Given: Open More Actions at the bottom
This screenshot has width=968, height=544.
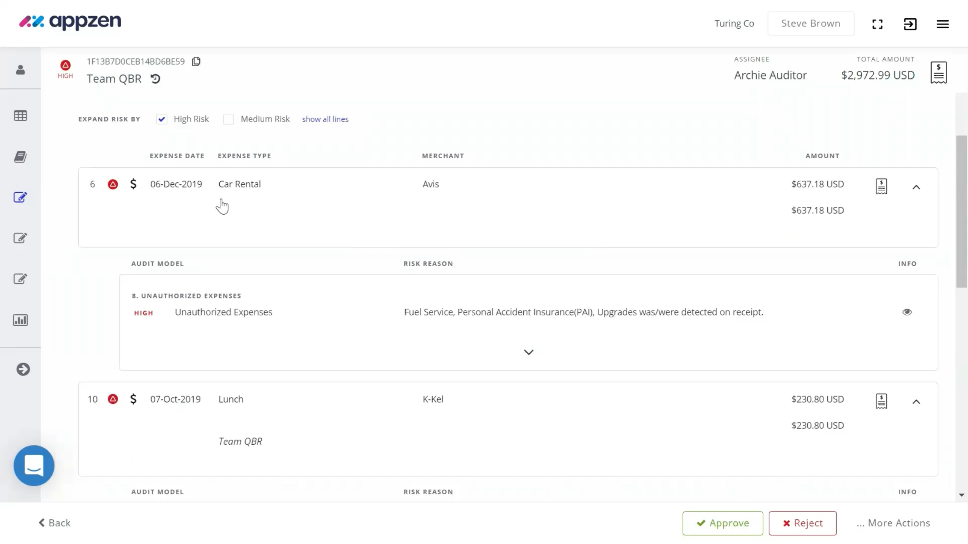Looking at the screenshot, I should [893, 523].
